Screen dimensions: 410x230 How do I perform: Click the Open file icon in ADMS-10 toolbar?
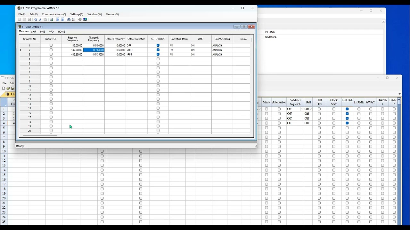click(x=24, y=19)
